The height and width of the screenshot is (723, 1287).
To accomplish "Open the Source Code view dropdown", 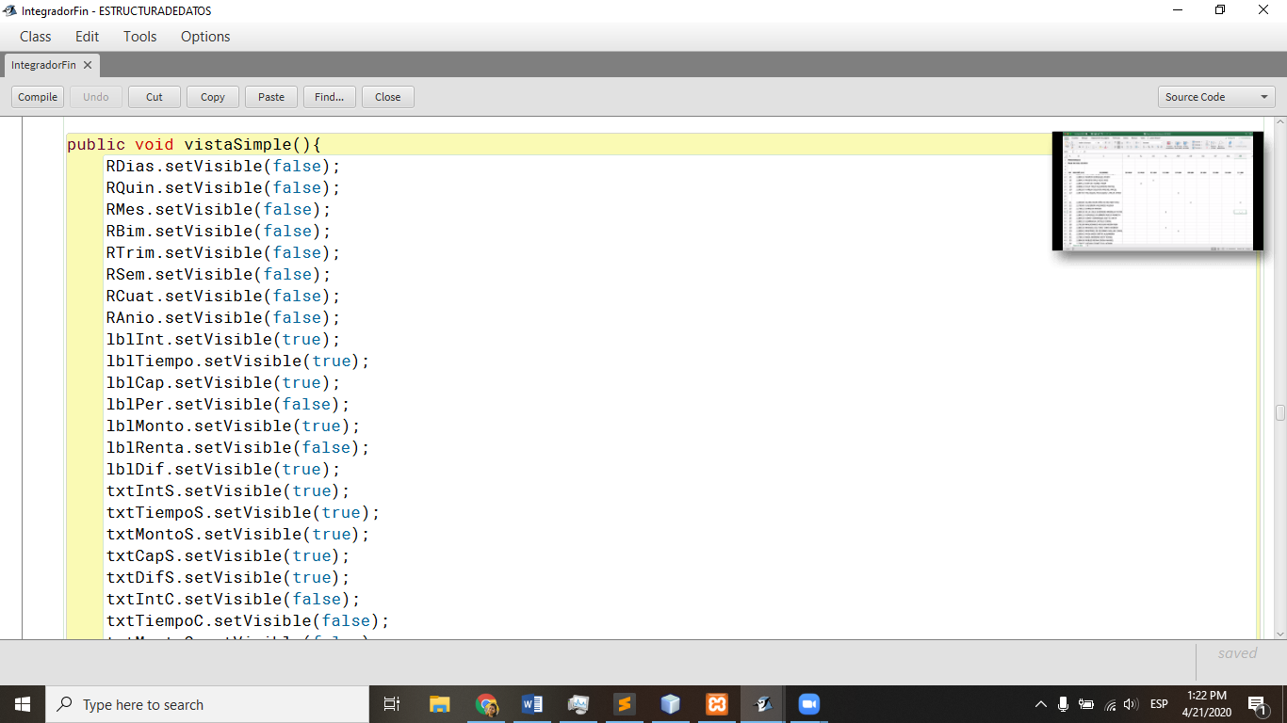I will point(1216,97).
